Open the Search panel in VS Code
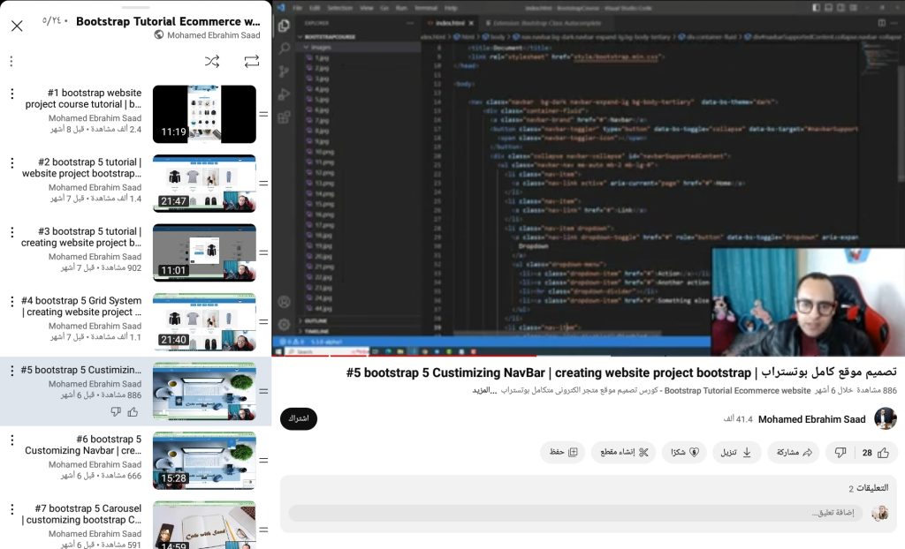905x549 pixels. click(x=283, y=49)
